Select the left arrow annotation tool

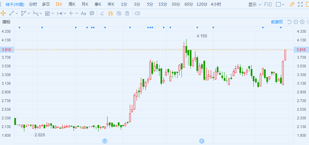point(71,13)
